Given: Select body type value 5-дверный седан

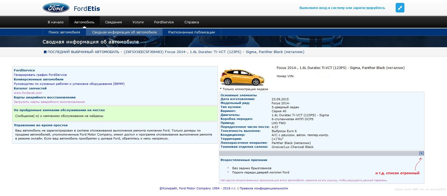Looking at the screenshot, I should click(285, 107).
